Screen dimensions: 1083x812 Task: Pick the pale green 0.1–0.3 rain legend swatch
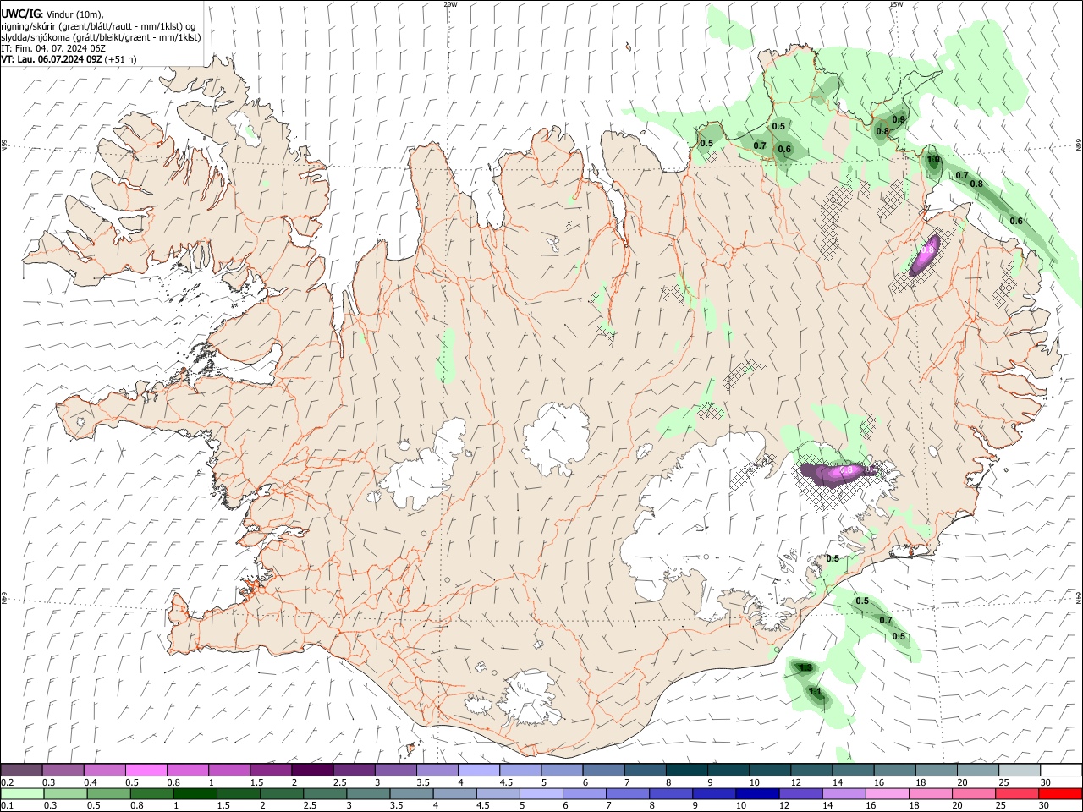[x=22, y=793]
